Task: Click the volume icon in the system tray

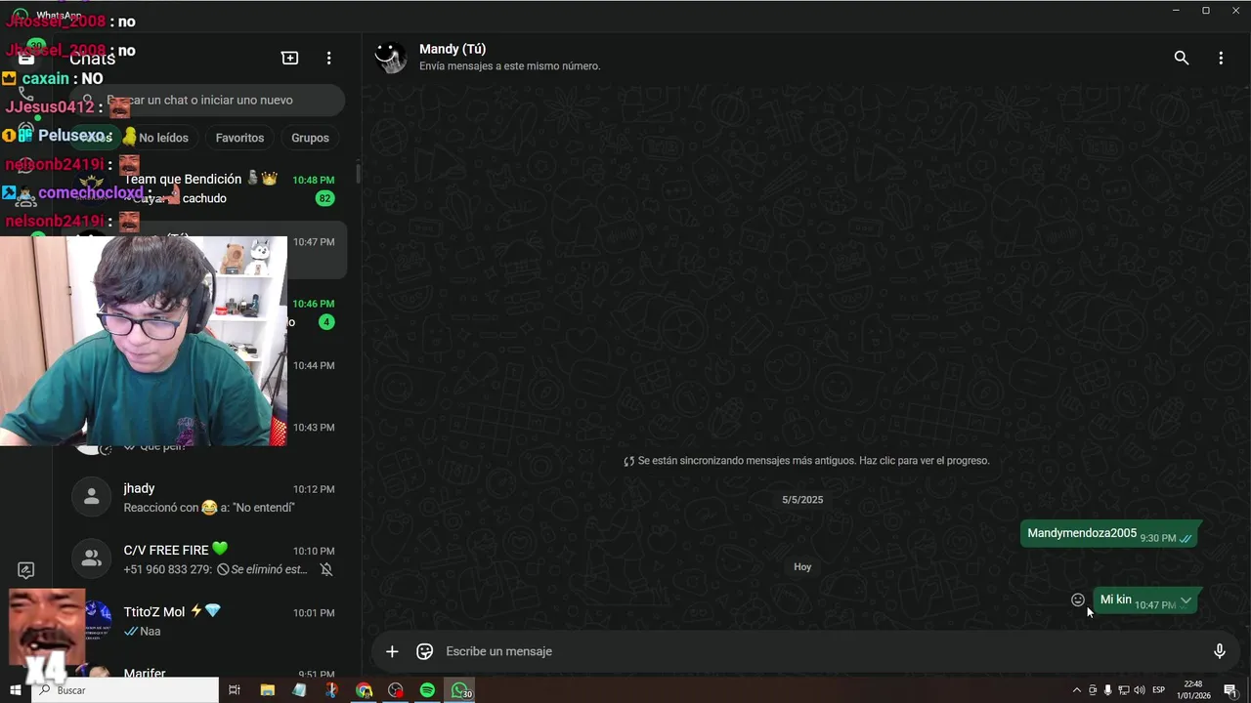Action: [1139, 690]
